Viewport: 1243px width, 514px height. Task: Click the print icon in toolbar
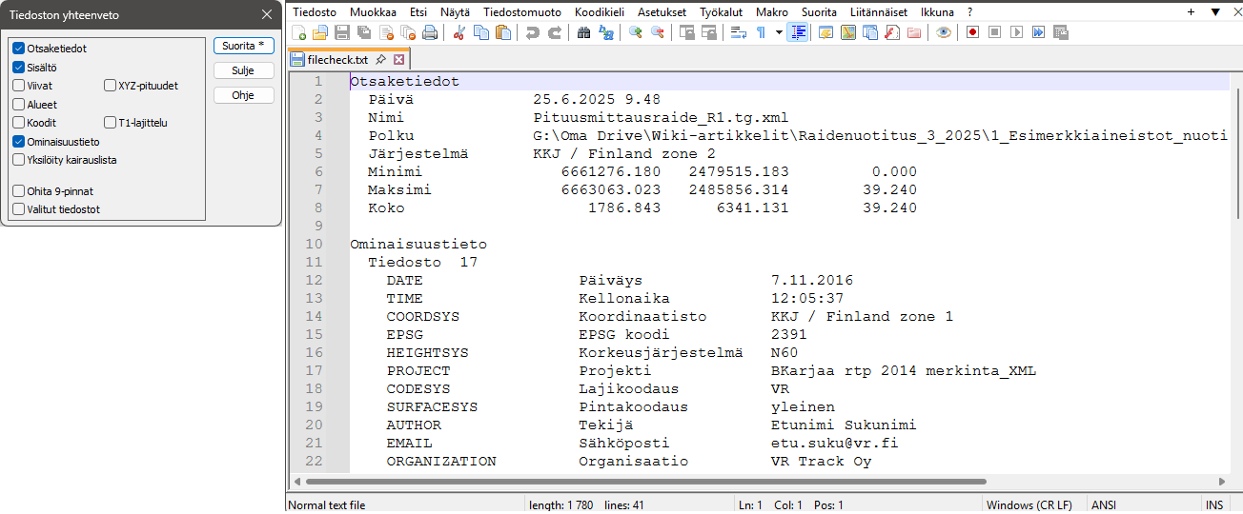pos(430,32)
